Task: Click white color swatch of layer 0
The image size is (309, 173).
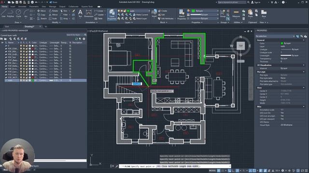Action: [x=33, y=46]
